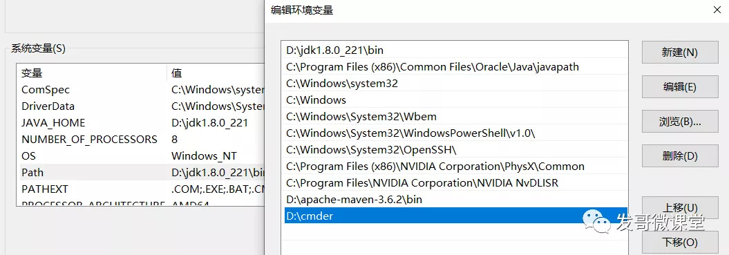The image size is (729, 255).
Task: Move the entry down with 下移(O)
Action: pyautogui.click(x=679, y=243)
